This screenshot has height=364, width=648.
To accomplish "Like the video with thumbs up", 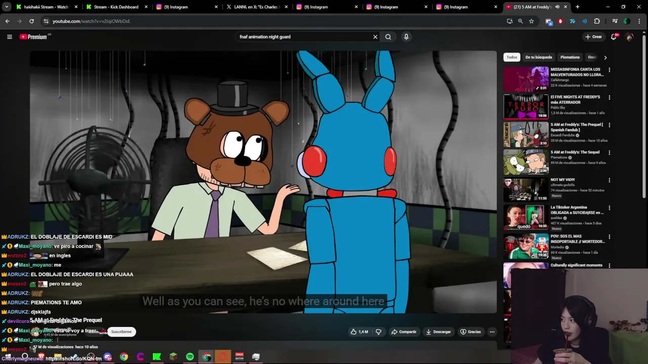I will point(359,332).
